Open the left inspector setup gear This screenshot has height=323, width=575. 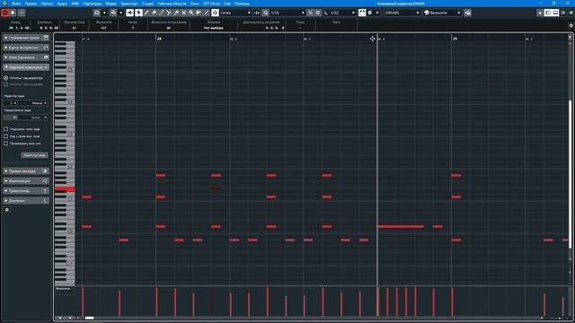click(x=6, y=210)
